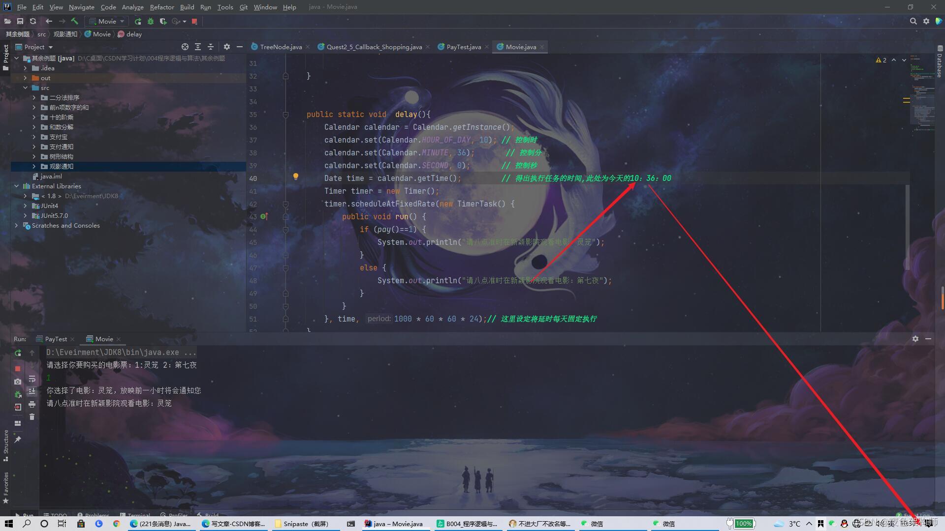Open Project panel options gear

(x=226, y=47)
